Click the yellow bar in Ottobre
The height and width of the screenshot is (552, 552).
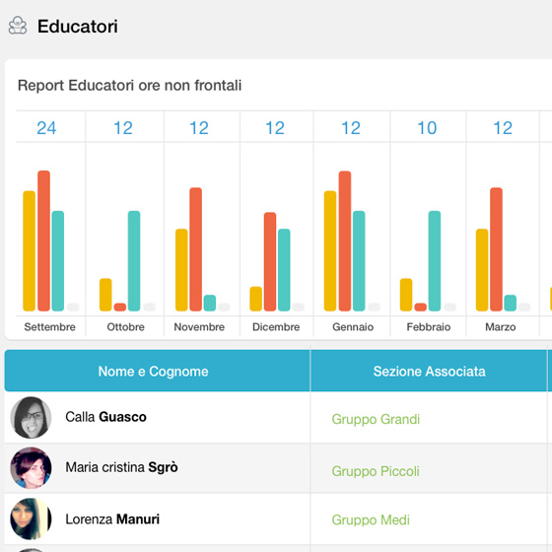coord(105,295)
